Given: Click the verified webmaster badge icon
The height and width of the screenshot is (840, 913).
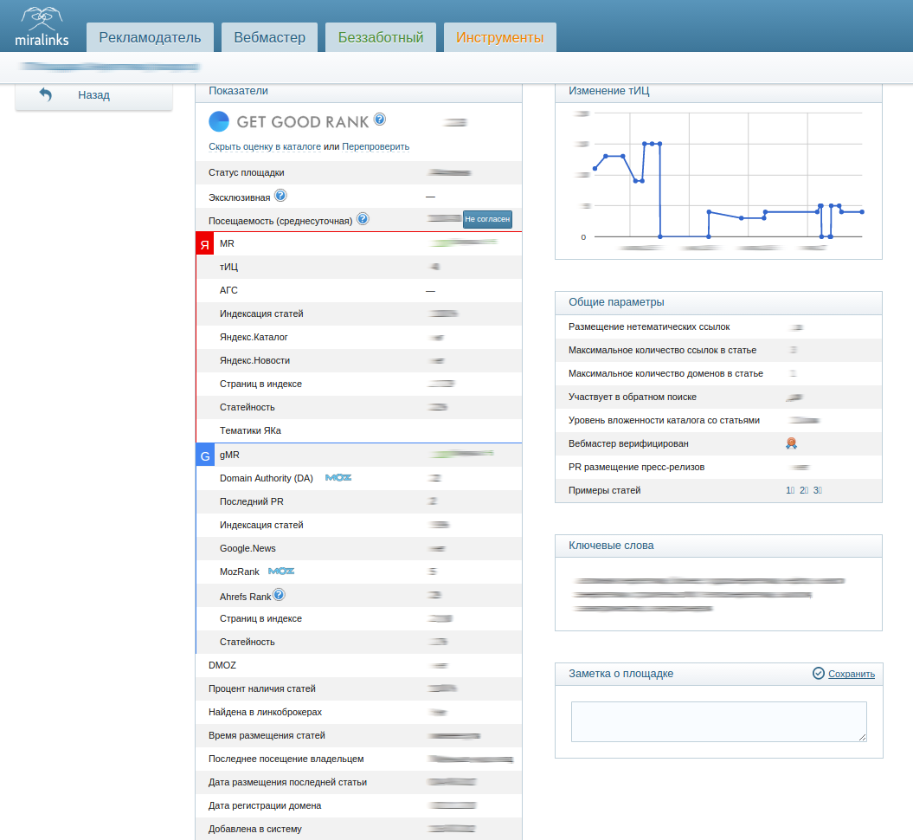Looking at the screenshot, I should pos(791,443).
